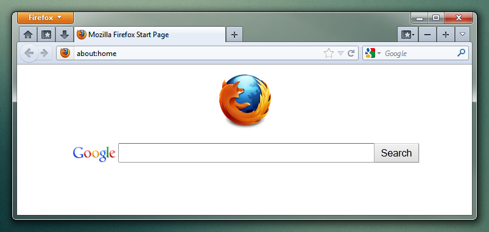Zoom in with the plus button at right
The image size is (489, 232).
[446, 35]
